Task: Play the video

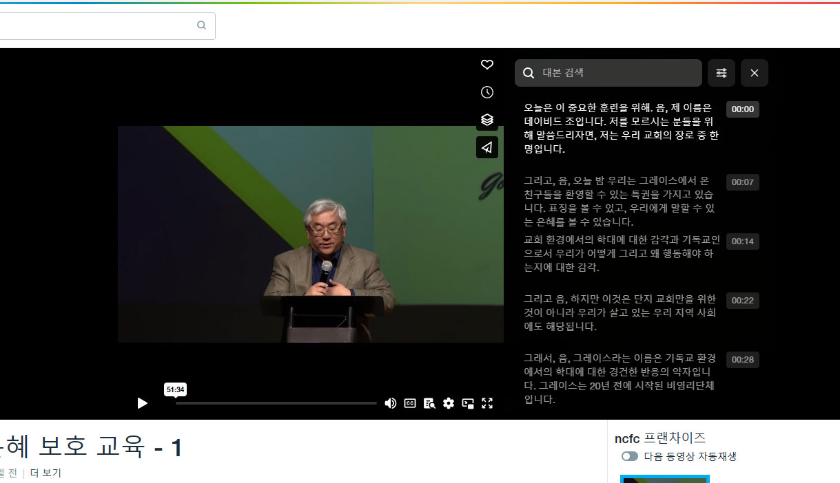Action: [x=142, y=403]
